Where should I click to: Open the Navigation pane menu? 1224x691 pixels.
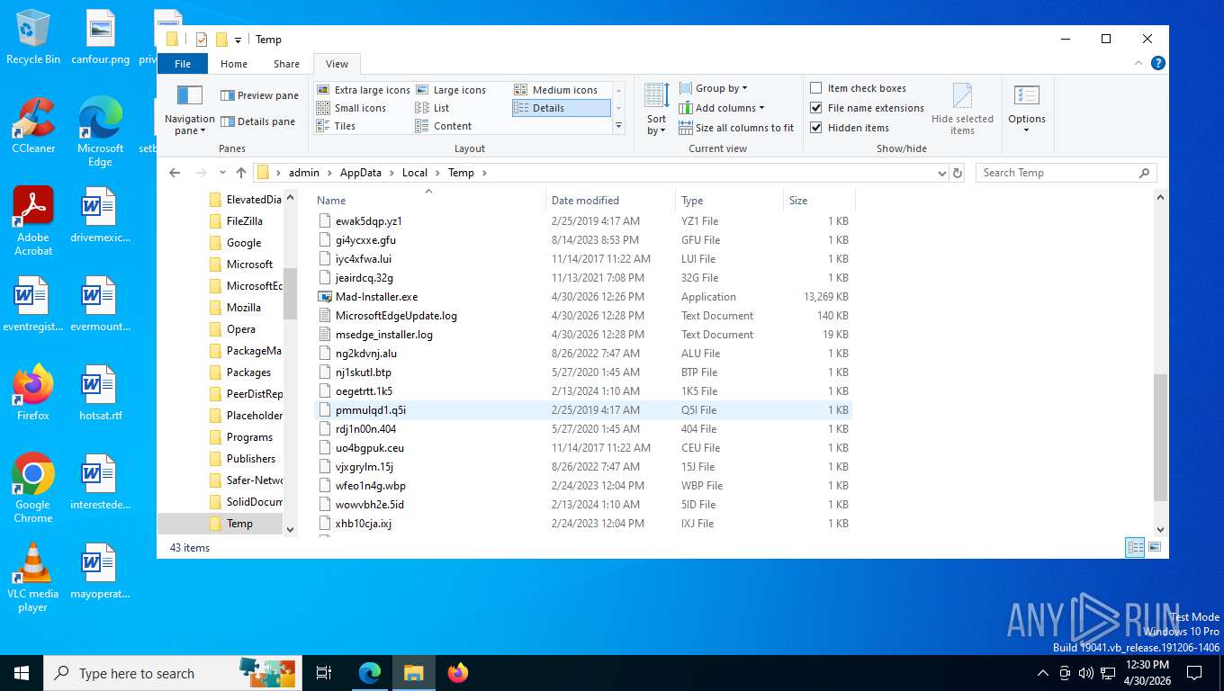coord(189,109)
